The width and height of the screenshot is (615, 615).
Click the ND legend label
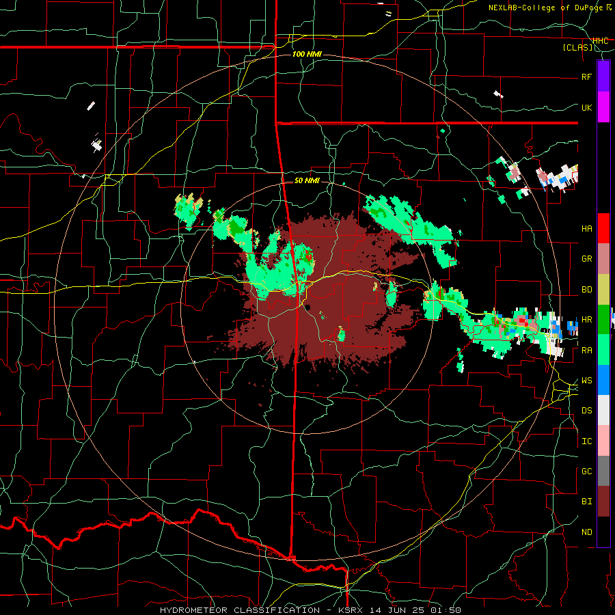tap(587, 532)
